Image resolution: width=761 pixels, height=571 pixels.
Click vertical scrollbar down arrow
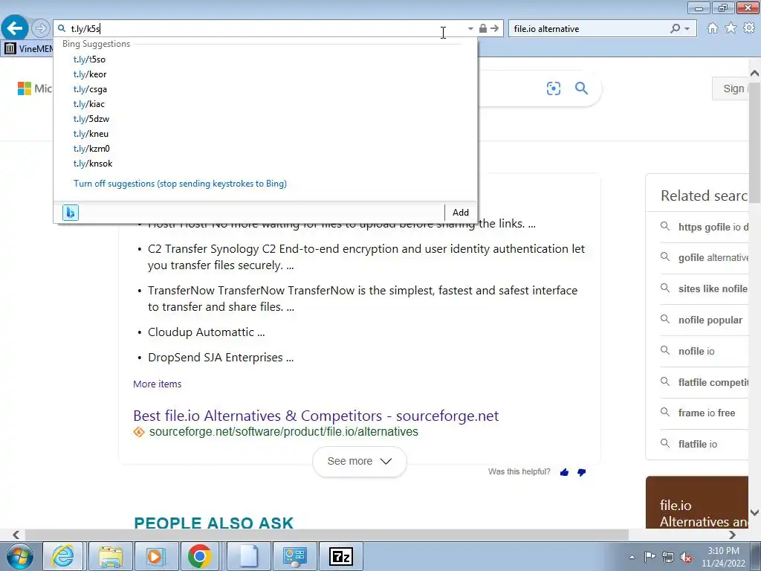(754, 512)
